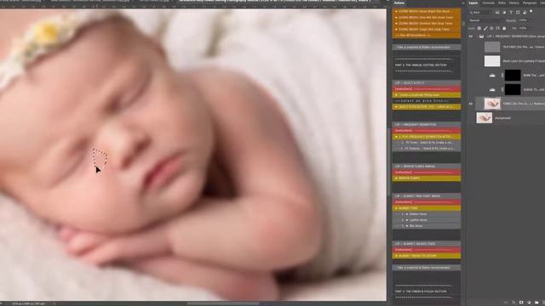Filter layers by pixel layers icon
This screenshot has height=306, width=545.
497,12
